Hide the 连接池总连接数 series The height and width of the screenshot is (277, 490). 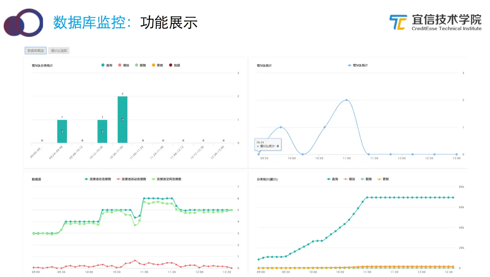(98, 179)
